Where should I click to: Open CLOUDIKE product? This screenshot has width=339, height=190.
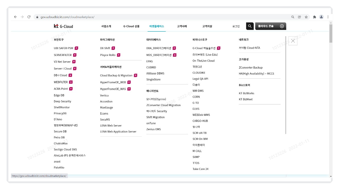coord(199,73)
